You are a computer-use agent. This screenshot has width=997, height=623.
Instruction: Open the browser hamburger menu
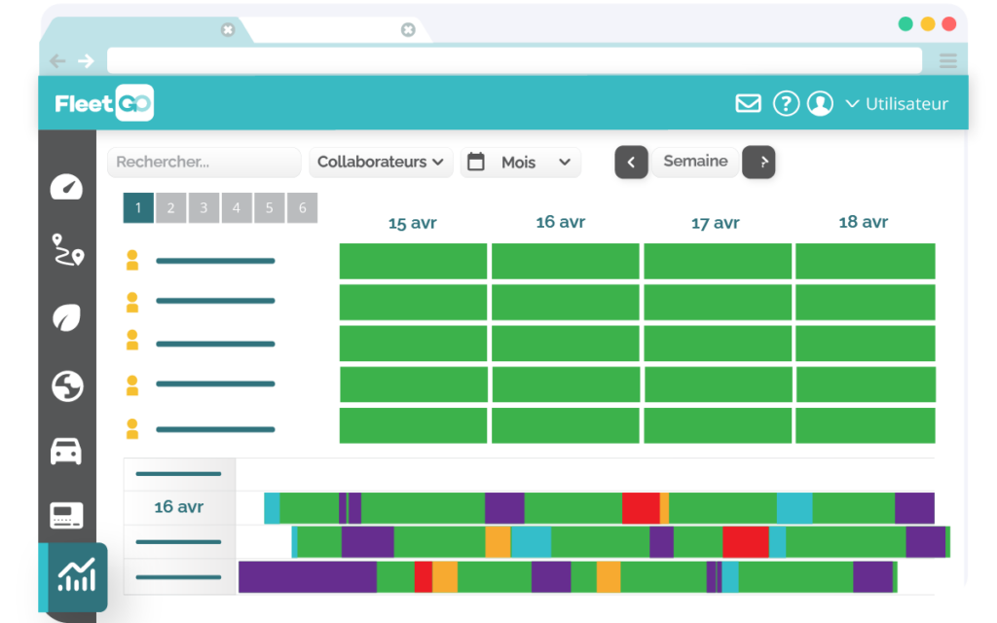(948, 61)
